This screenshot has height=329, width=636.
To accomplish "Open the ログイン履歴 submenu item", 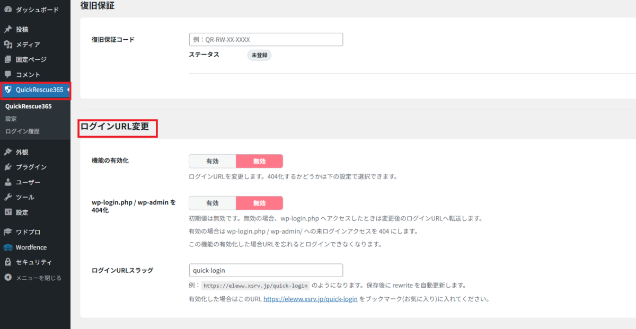I will [22, 131].
